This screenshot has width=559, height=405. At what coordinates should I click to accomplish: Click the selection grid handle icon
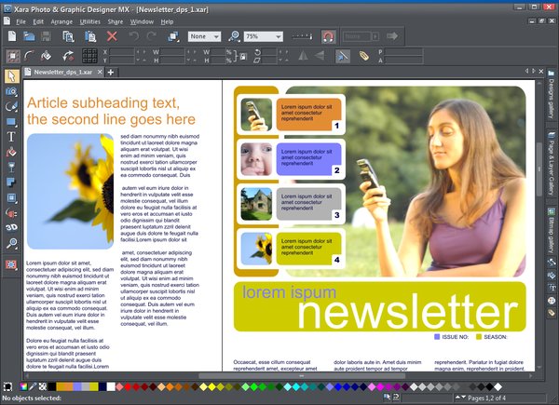pyautogui.click(x=89, y=56)
